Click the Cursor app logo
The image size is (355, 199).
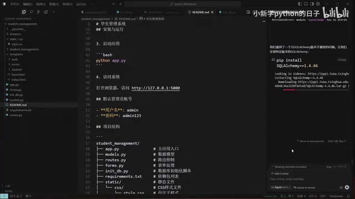(4, 4)
